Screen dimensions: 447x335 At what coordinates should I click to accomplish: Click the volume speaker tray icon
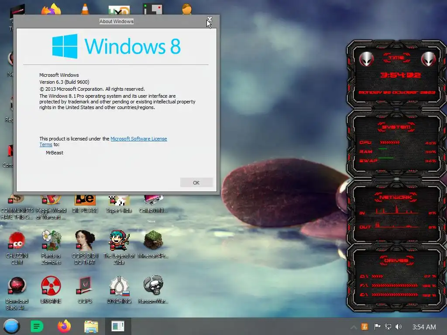(399, 327)
